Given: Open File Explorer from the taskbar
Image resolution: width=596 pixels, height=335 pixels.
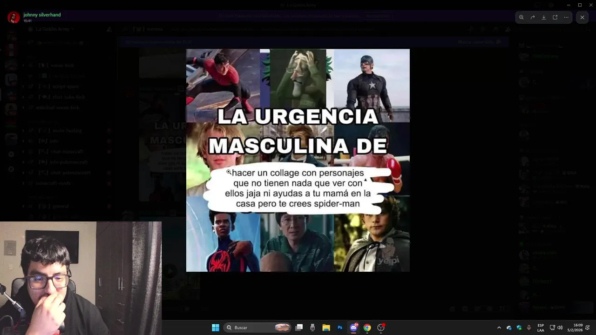Looking at the screenshot, I should coord(326,328).
